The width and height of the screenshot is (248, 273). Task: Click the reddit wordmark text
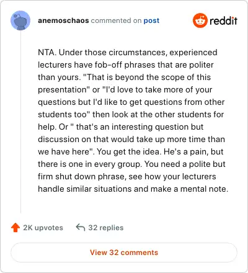(x=223, y=20)
